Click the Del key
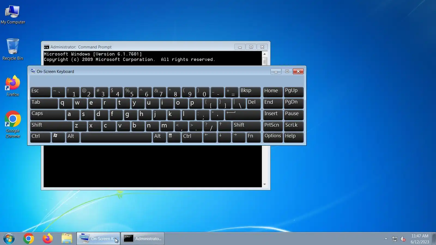436x245 pixels. click(254, 104)
